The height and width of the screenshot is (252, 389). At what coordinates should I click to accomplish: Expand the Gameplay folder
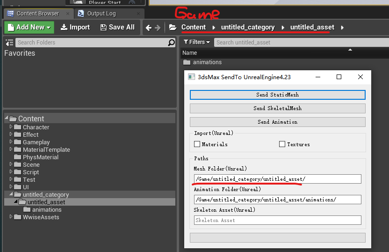(11, 141)
